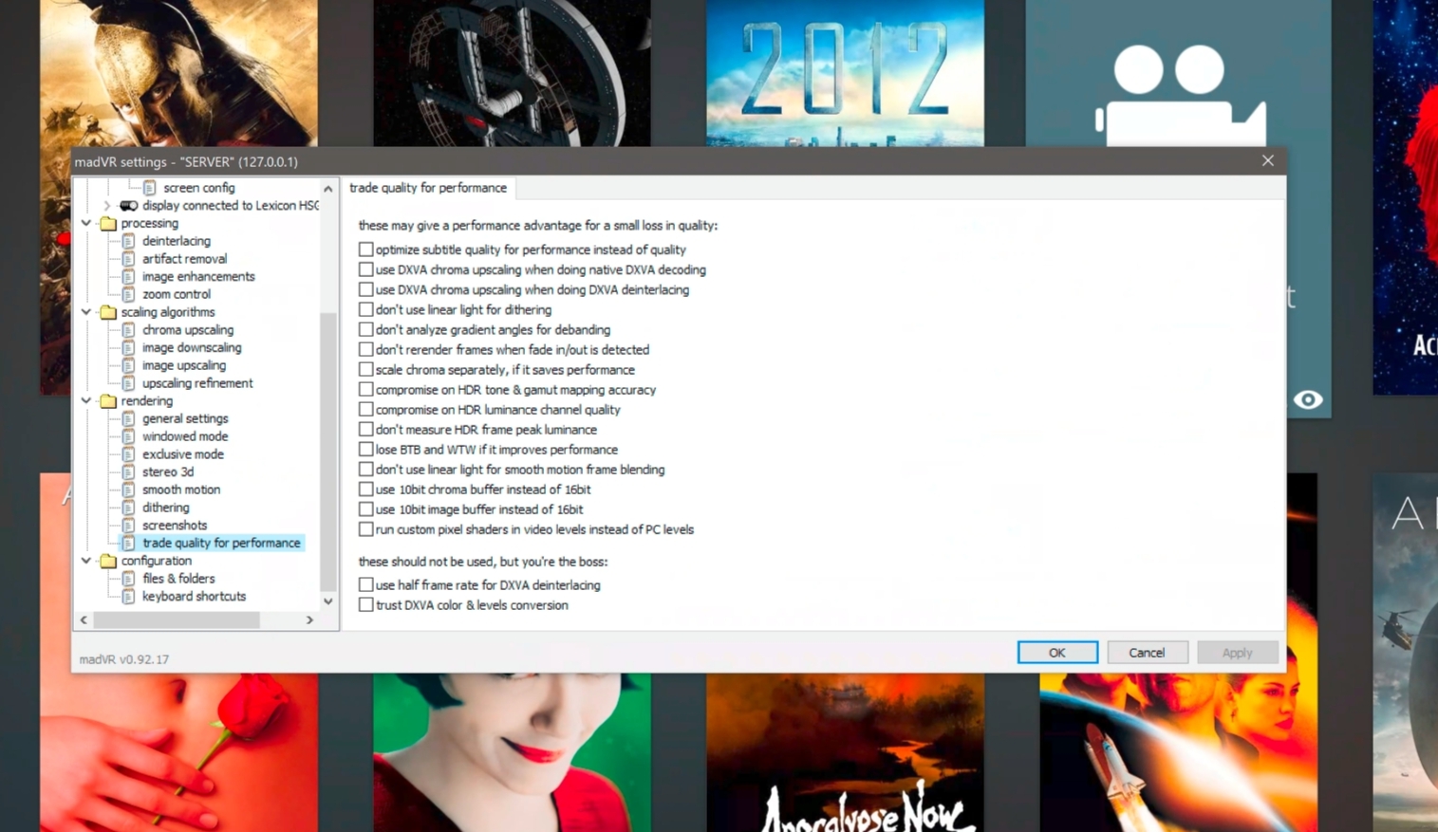1438x832 pixels.
Task: Enable optimize subtitle quality for performance
Action: pyautogui.click(x=365, y=250)
